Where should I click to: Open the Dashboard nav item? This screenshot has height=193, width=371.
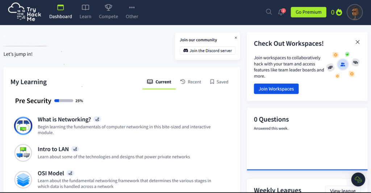(x=61, y=12)
